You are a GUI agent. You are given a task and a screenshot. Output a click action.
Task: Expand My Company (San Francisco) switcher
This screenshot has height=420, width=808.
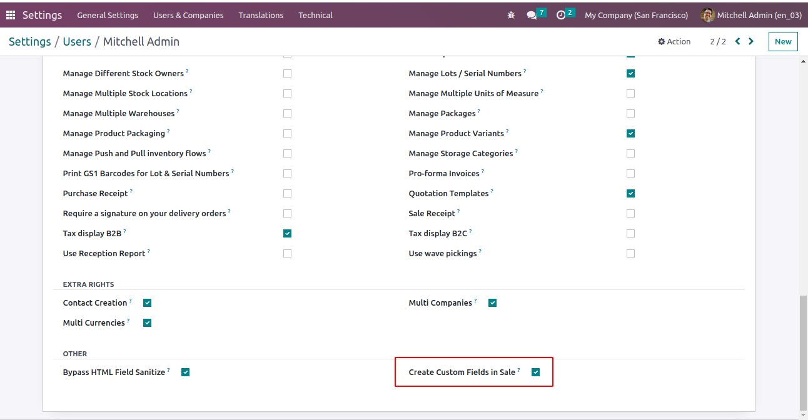click(636, 15)
